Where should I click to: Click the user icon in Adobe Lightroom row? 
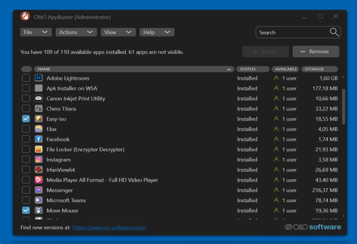pyautogui.click(x=276, y=78)
